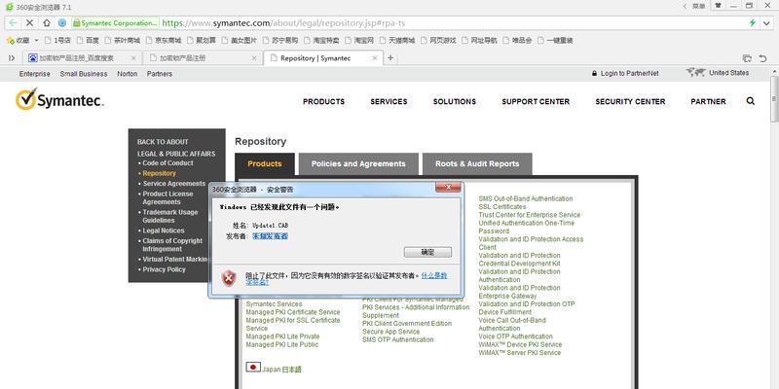Viewport: 779px width, 389px height.
Task: Close the 安全警告 dialog with red X
Action: [x=448, y=187]
